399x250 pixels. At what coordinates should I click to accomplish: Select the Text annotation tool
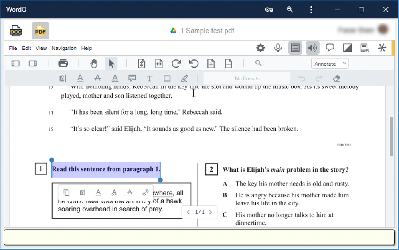[149, 78]
